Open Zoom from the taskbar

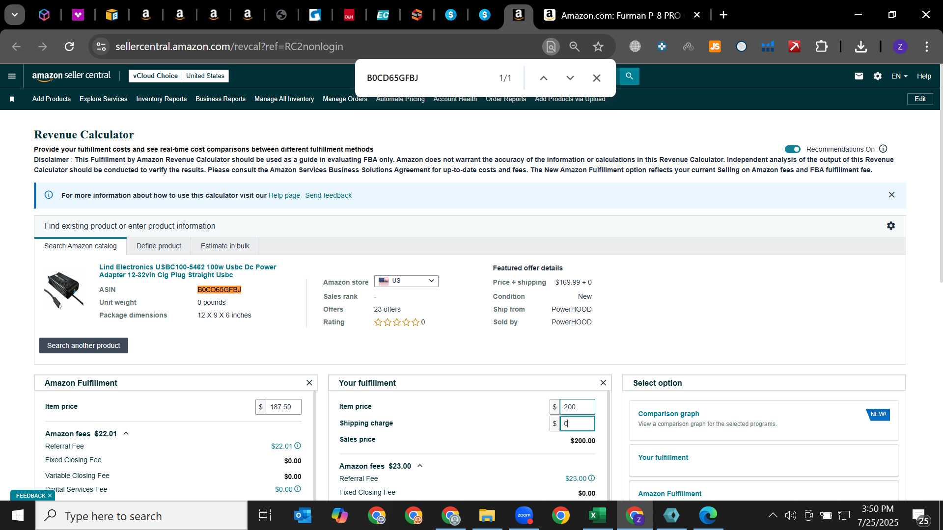[x=524, y=516]
